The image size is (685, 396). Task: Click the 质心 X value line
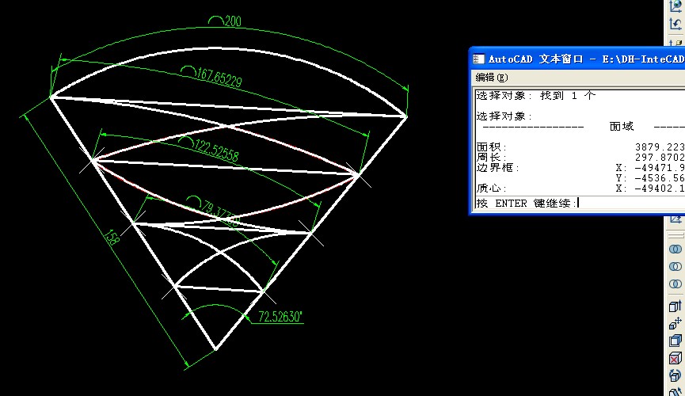[x=580, y=188]
